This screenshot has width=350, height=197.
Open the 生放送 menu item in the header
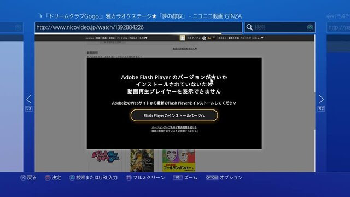tap(112, 38)
